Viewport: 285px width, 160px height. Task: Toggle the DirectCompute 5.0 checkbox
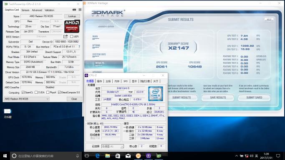(59, 92)
